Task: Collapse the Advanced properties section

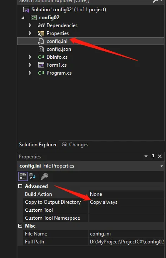Action: coord(20,186)
